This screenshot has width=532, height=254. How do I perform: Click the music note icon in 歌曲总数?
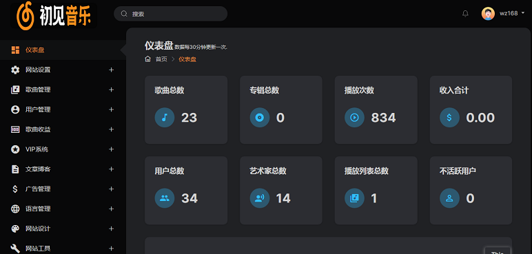coord(165,118)
